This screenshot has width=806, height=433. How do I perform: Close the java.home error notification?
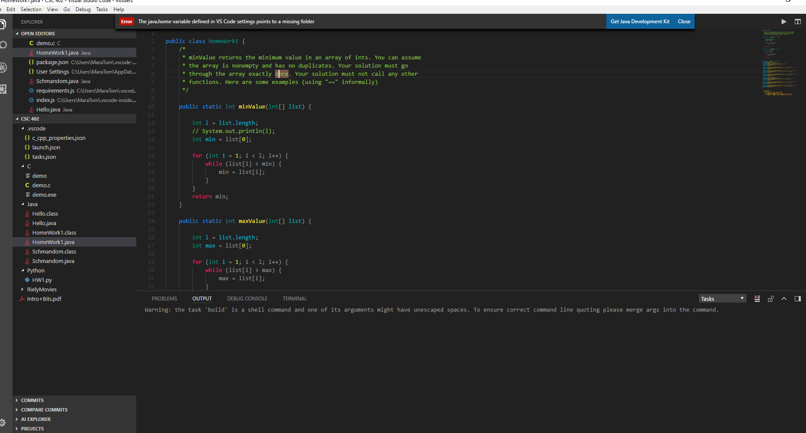click(684, 21)
